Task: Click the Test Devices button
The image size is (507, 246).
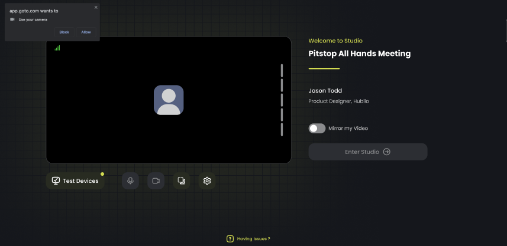Action: tap(75, 181)
